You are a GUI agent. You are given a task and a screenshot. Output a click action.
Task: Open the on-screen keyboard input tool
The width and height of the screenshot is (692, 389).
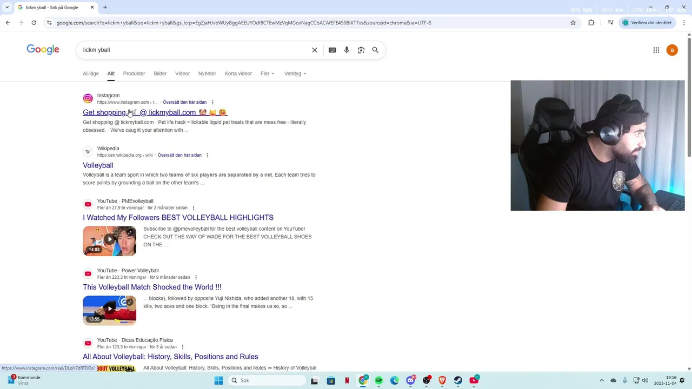(332, 50)
